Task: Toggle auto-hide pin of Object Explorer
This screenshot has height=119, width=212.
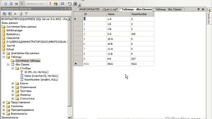Action: click(66, 9)
